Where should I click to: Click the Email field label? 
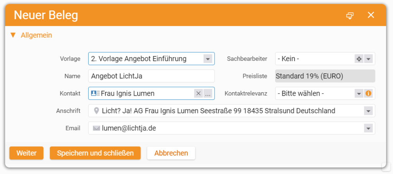pyautogui.click(x=73, y=128)
